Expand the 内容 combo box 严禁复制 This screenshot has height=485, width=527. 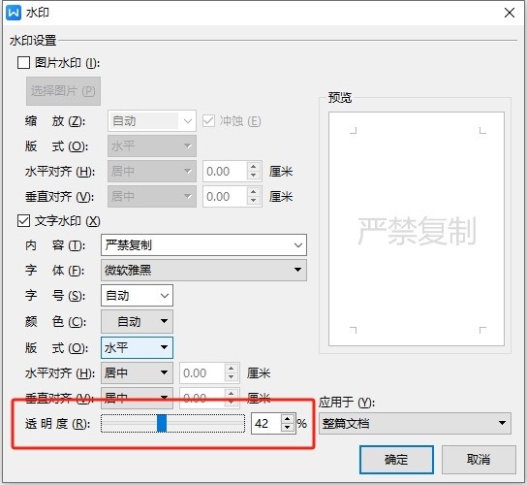point(203,245)
